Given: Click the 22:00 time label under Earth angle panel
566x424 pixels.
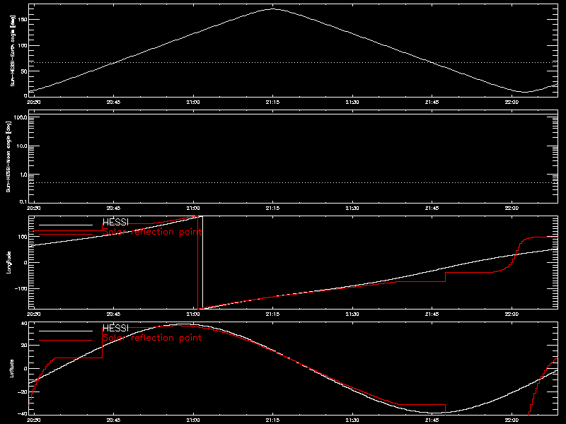Looking at the screenshot, I should [x=512, y=102].
